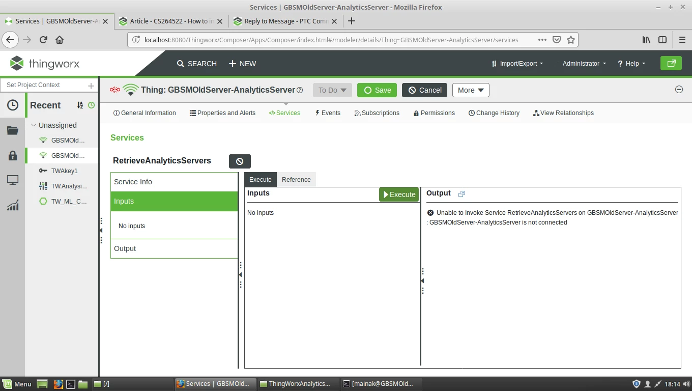Open the Permissions tab

pos(434,113)
